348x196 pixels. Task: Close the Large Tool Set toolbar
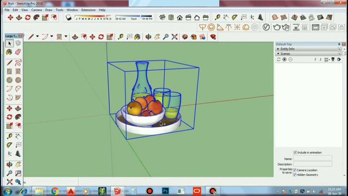pyautogui.click(x=21, y=36)
